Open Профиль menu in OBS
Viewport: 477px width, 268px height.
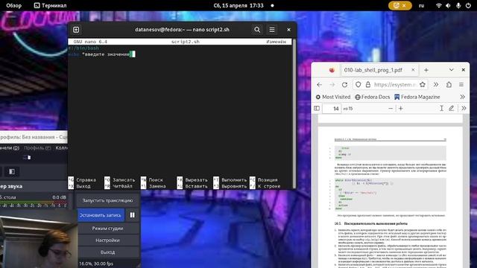[x=37, y=148]
